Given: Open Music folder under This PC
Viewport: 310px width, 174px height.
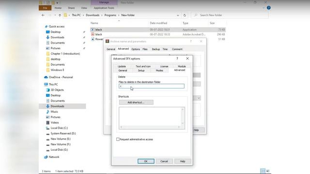Looking at the screenshot, I should click(54, 112).
